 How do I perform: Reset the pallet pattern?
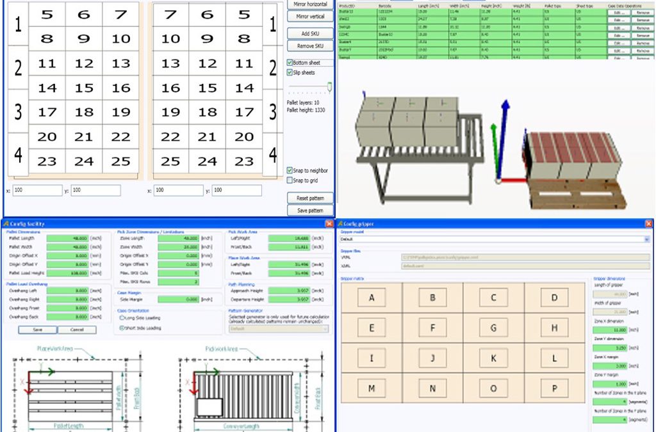[x=311, y=198]
